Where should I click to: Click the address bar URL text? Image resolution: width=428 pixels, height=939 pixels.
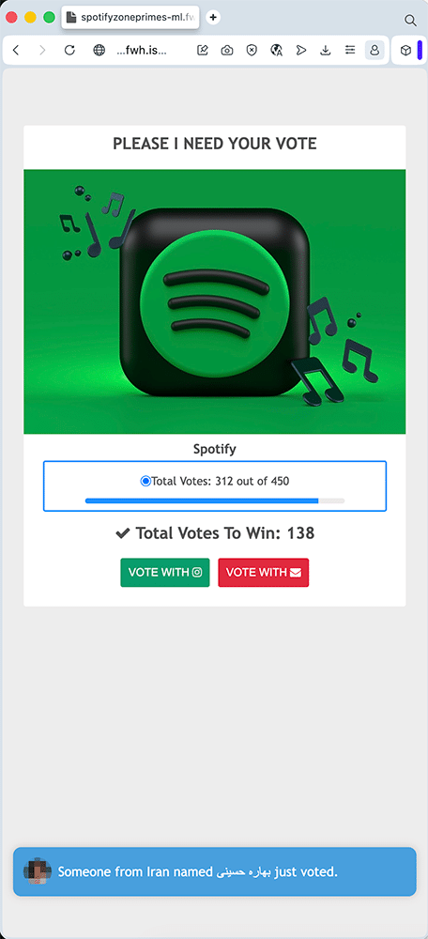click(x=142, y=51)
